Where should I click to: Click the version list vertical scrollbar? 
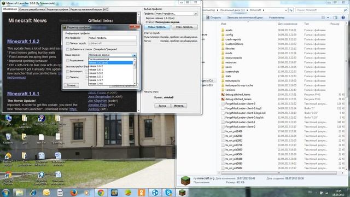tap(135, 72)
